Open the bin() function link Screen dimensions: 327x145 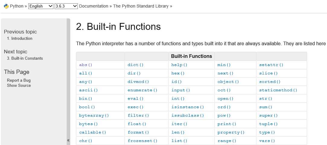(x=85, y=99)
